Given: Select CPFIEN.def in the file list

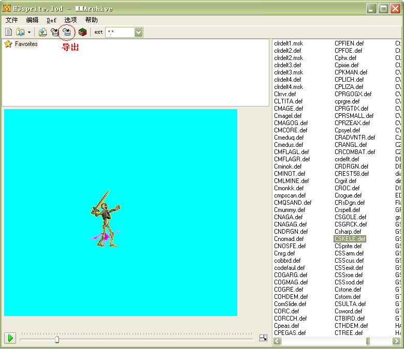Looking at the screenshot, I should click(349, 43).
